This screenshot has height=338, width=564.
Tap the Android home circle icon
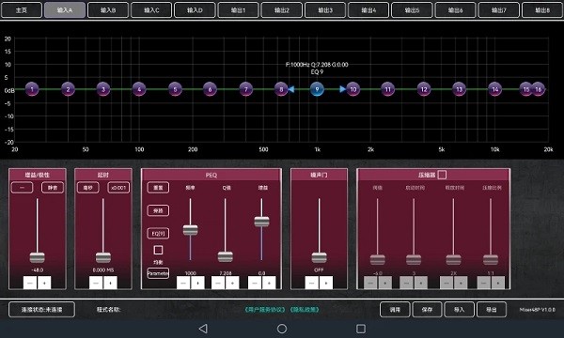[282, 329]
